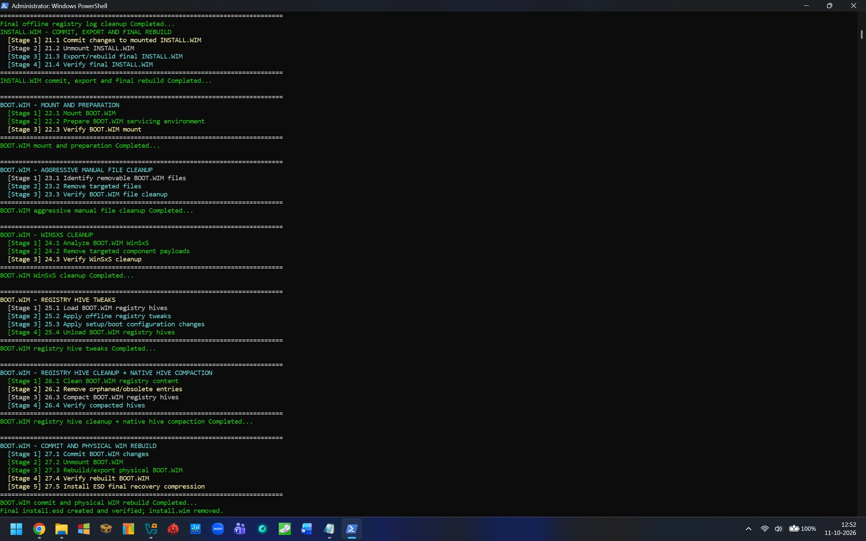Open the teal hexagon speedometer app
Image resolution: width=866 pixels, height=541 pixels.
click(x=262, y=528)
